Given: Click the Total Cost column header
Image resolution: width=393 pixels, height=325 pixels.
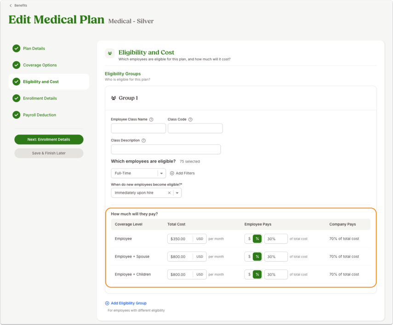Looking at the screenshot, I should [x=177, y=224].
